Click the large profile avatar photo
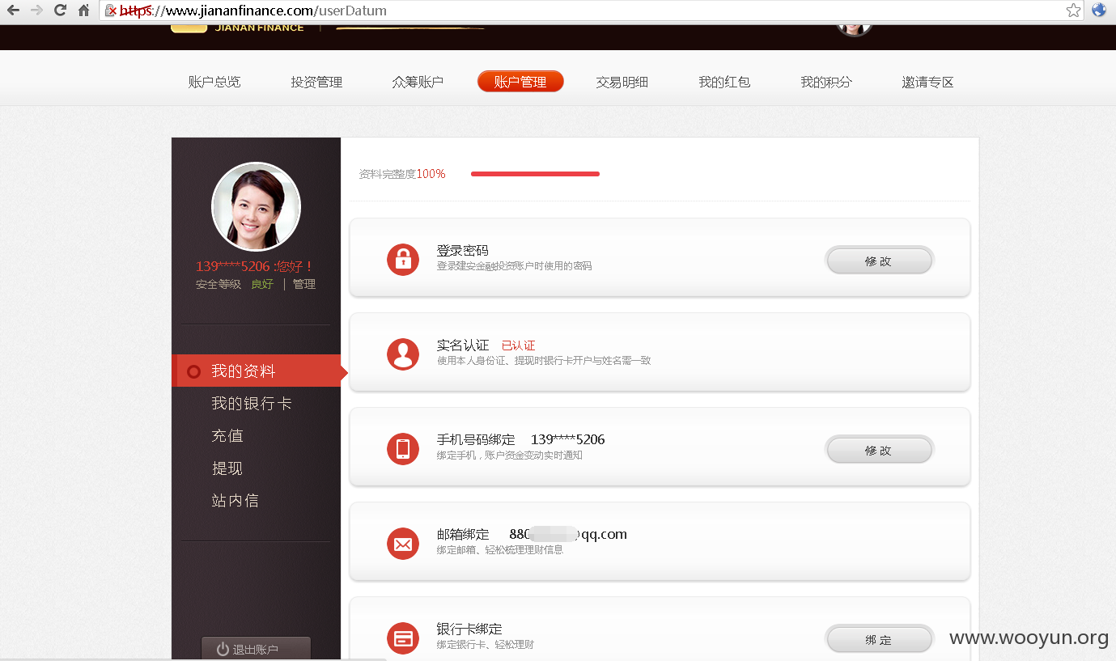The width and height of the screenshot is (1116, 661). [256, 207]
